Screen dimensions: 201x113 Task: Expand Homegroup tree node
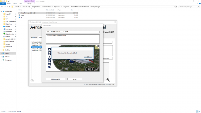click(1, 60)
